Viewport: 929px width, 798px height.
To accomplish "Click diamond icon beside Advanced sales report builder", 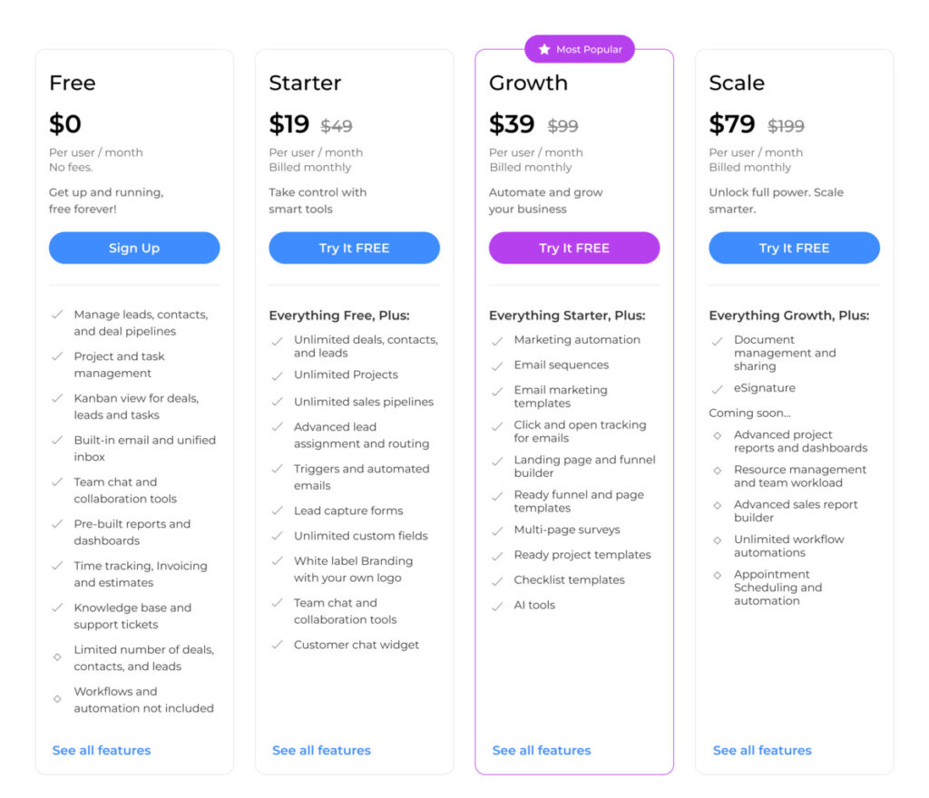I will (717, 506).
